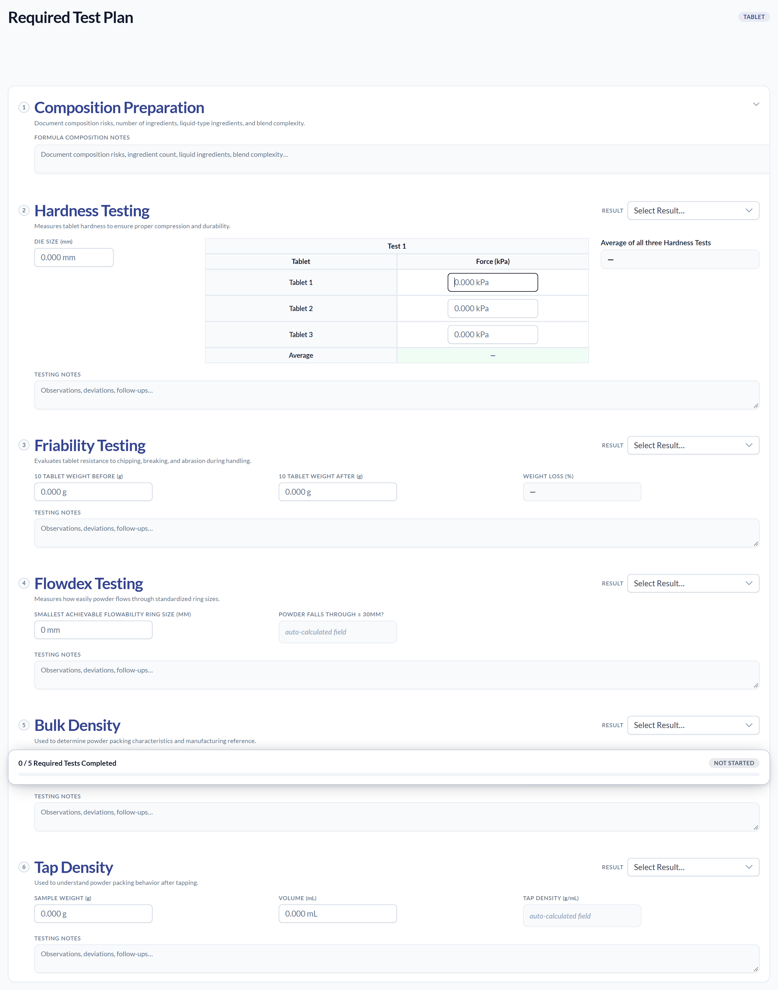Click Hardness Testing notes textarea

[x=397, y=395]
